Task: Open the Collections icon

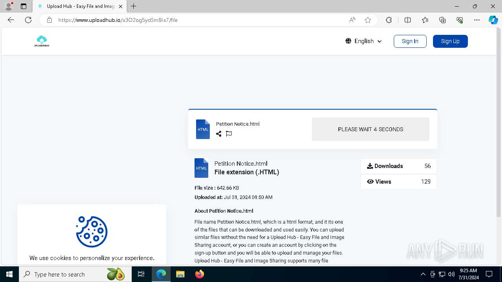Action: pos(442,20)
